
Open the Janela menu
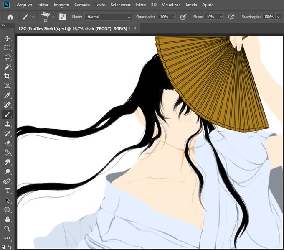(x=191, y=5)
